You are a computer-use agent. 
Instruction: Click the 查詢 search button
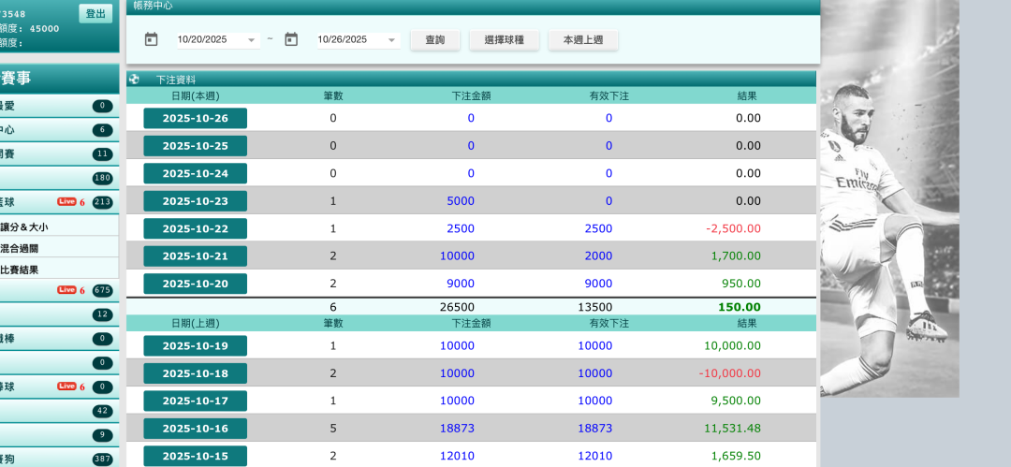(435, 40)
